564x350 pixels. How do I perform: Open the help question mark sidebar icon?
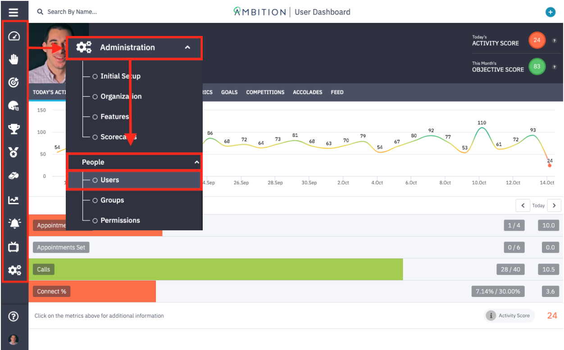point(14,317)
